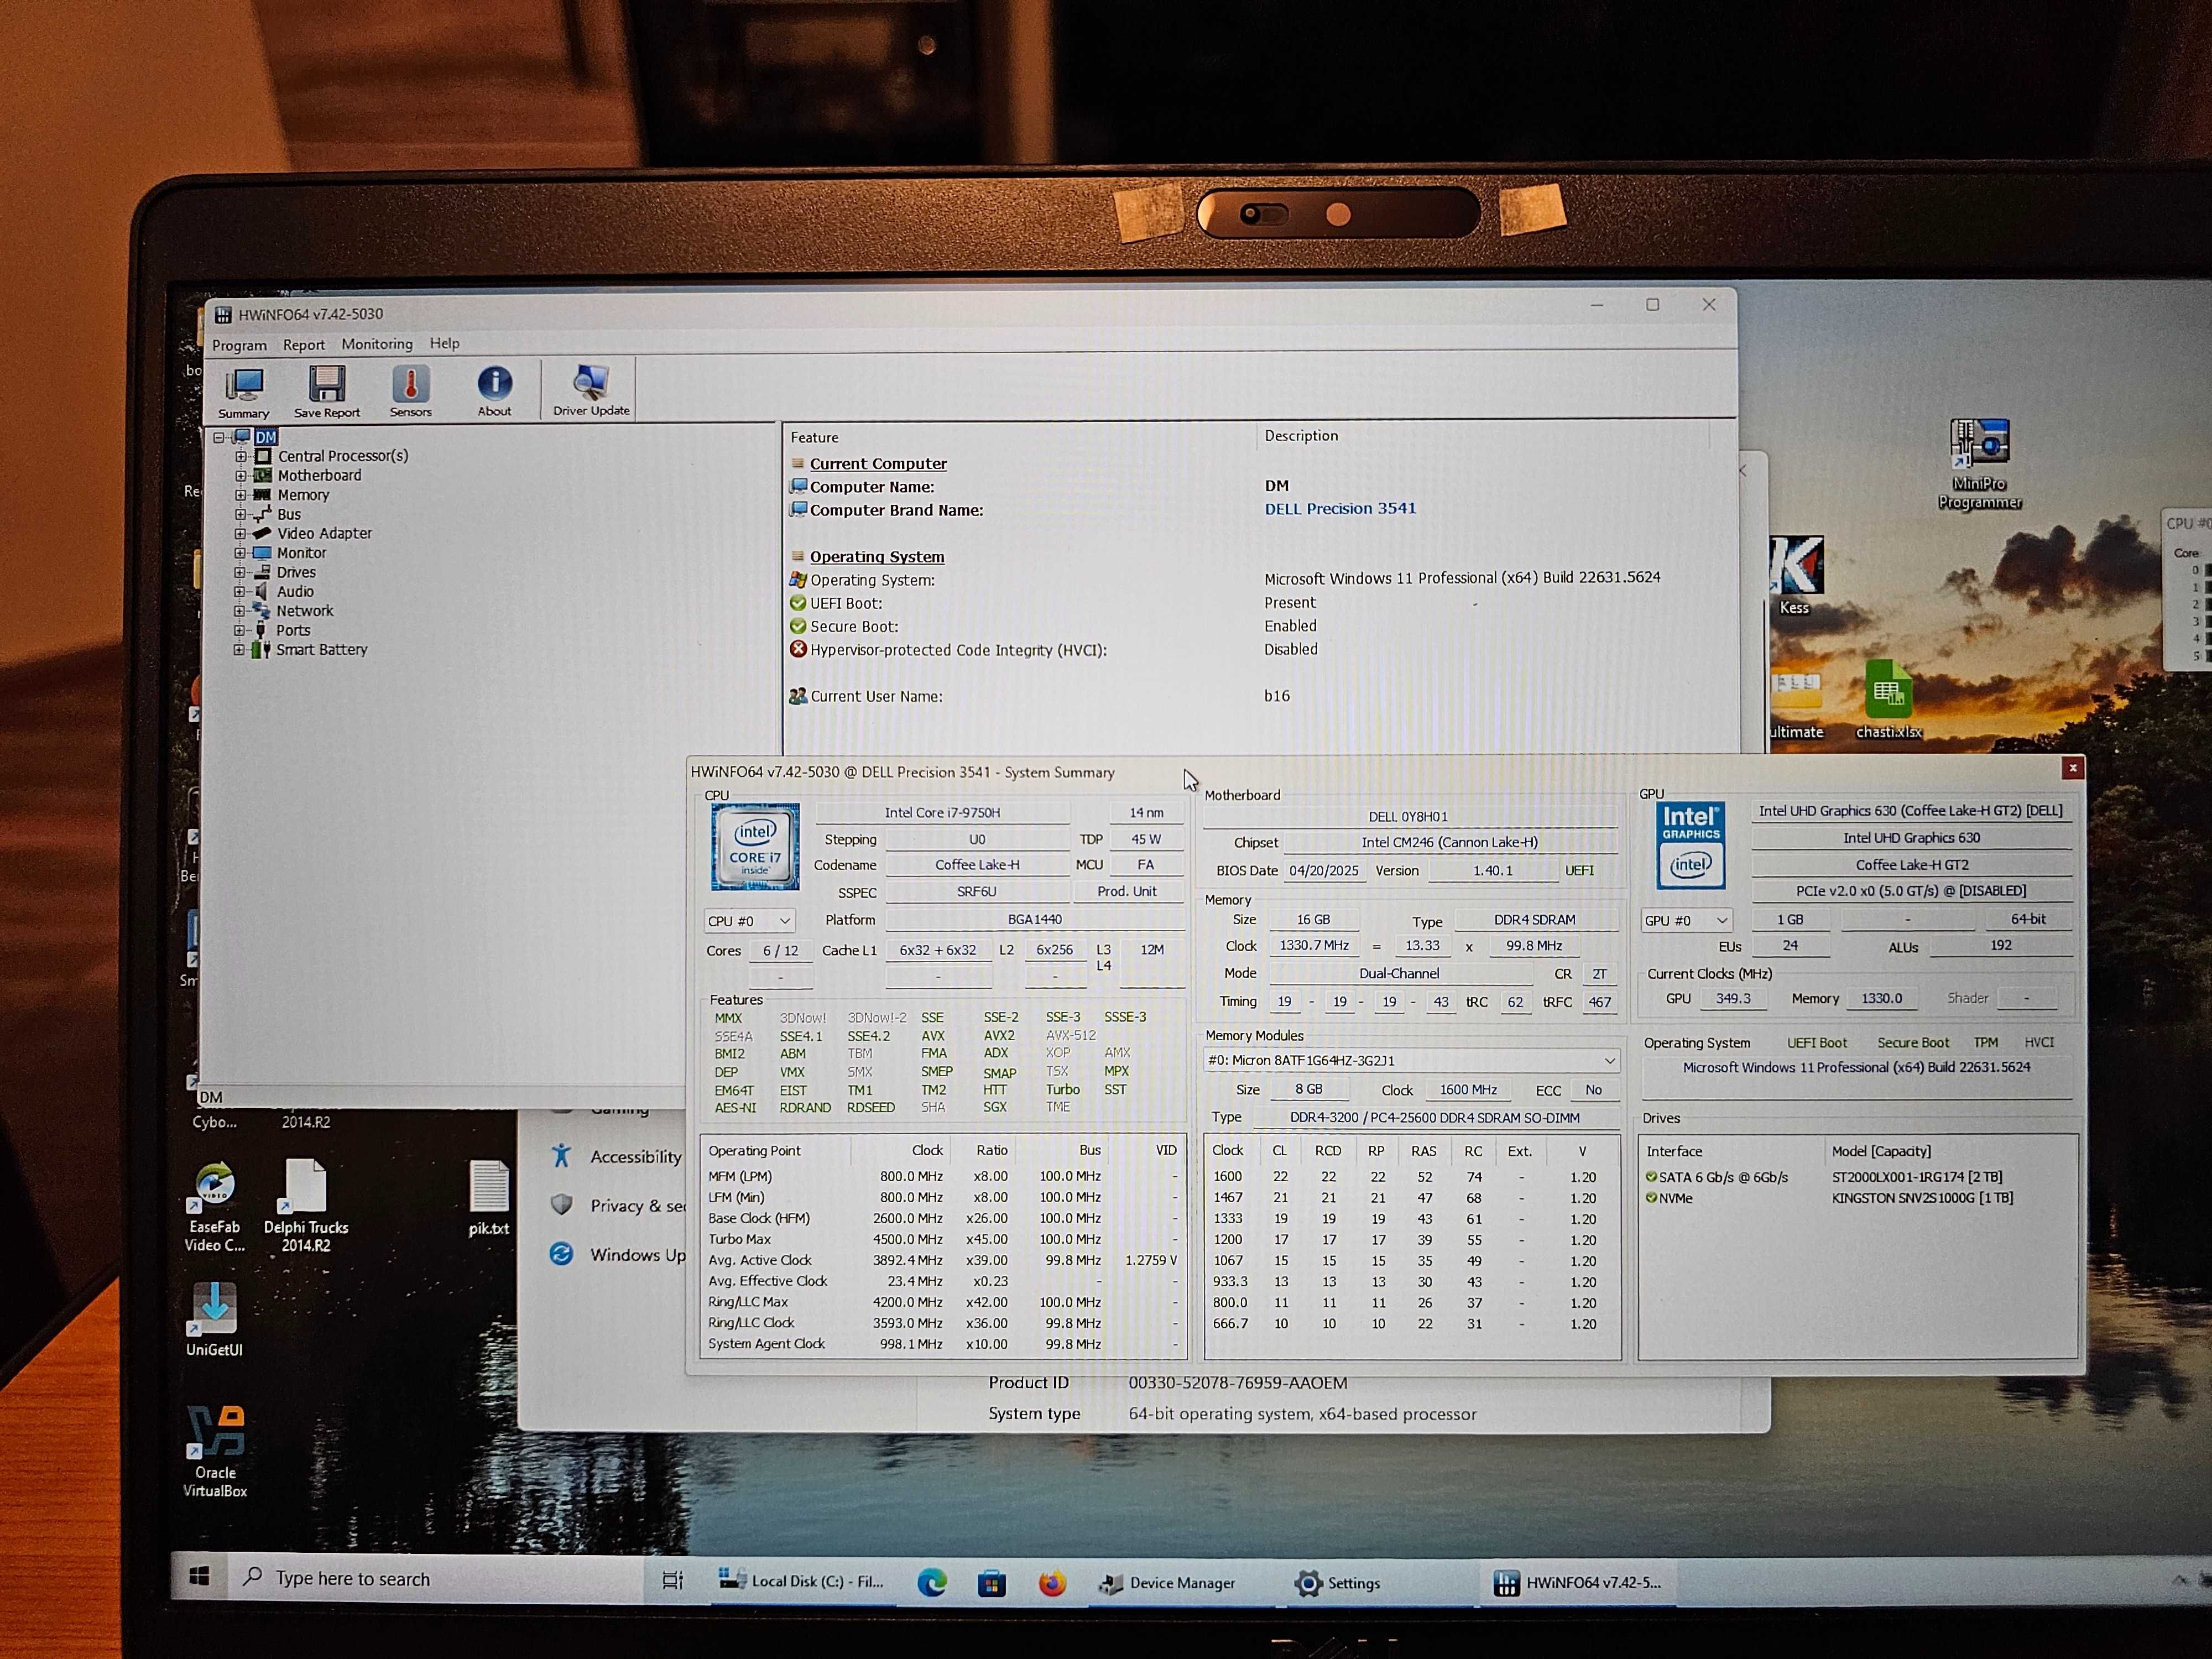Image resolution: width=2212 pixels, height=1659 pixels.
Task: Click the Intel Graphics logo
Action: click(1690, 846)
